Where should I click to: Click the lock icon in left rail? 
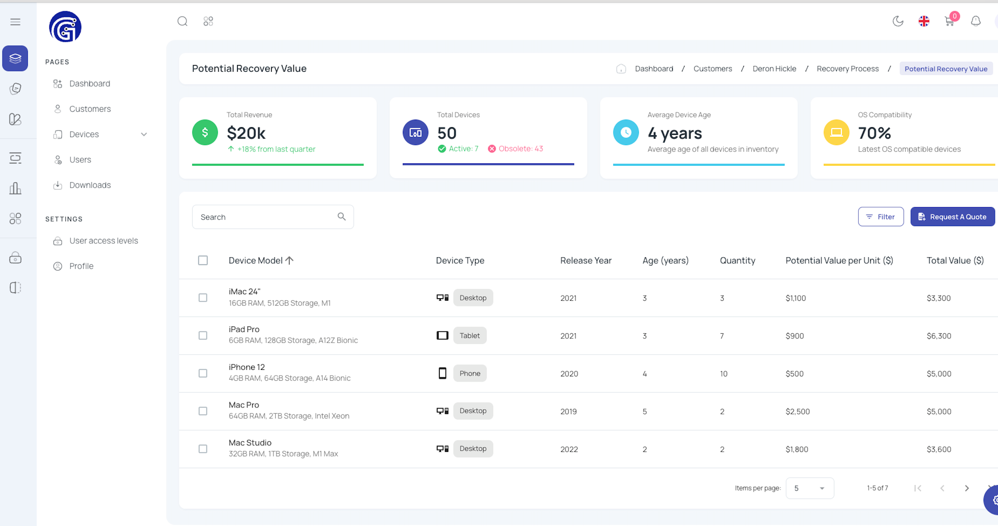tap(15, 258)
